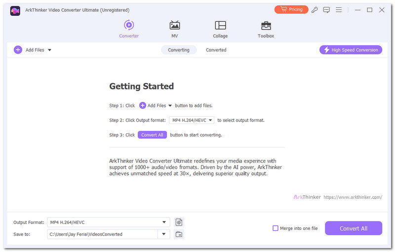Select the Converting sub-tab
This screenshot has width=395, height=252.
click(x=179, y=50)
